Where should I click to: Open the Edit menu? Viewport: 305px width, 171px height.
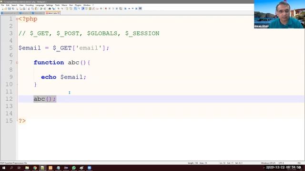(x=8, y=5)
